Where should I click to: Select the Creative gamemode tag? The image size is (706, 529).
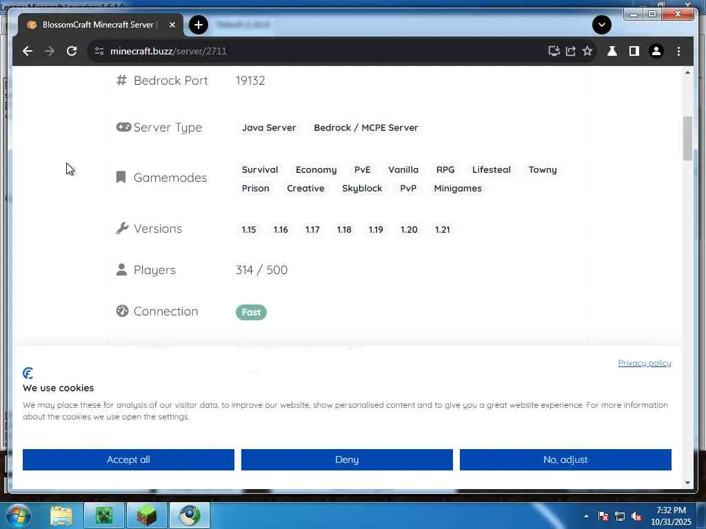coord(305,189)
